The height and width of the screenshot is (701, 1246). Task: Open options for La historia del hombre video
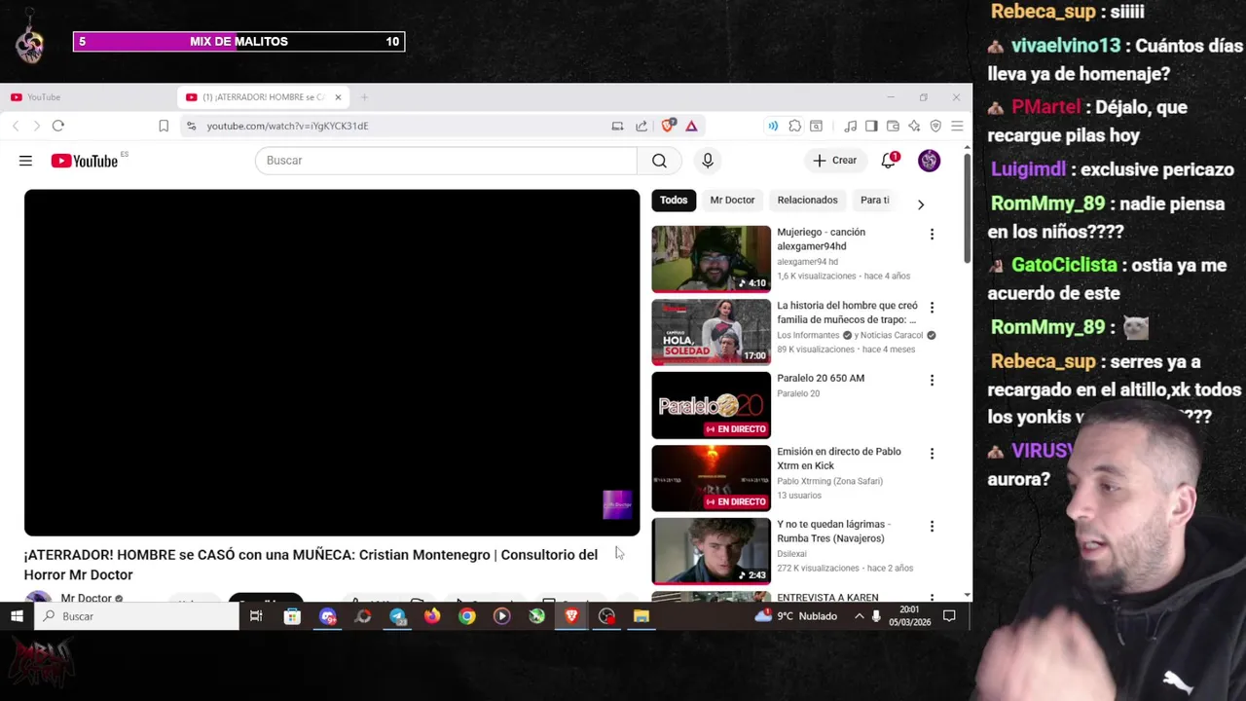point(932,307)
